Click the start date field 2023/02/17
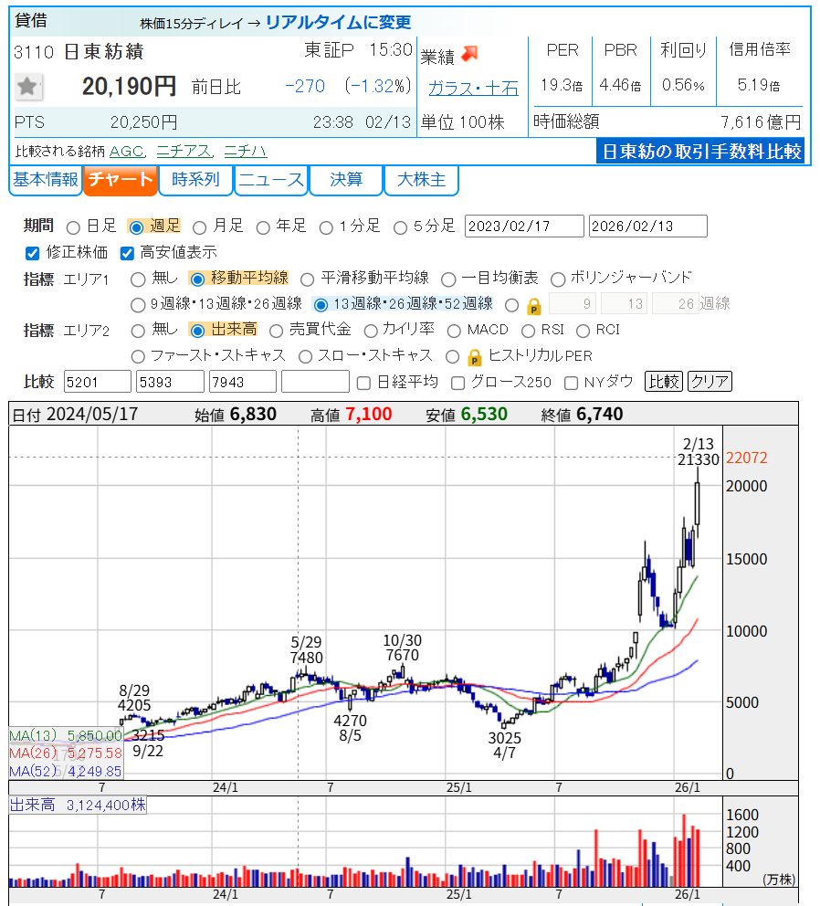 (x=523, y=226)
